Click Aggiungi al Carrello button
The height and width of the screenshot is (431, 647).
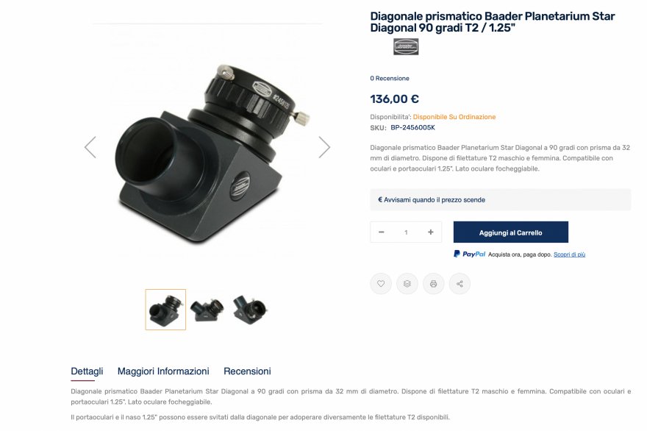tap(510, 232)
